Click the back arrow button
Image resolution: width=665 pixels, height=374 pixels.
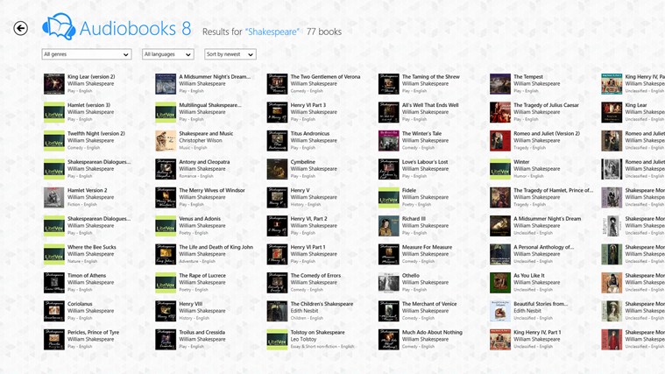pyautogui.click(x=20, y=28)
